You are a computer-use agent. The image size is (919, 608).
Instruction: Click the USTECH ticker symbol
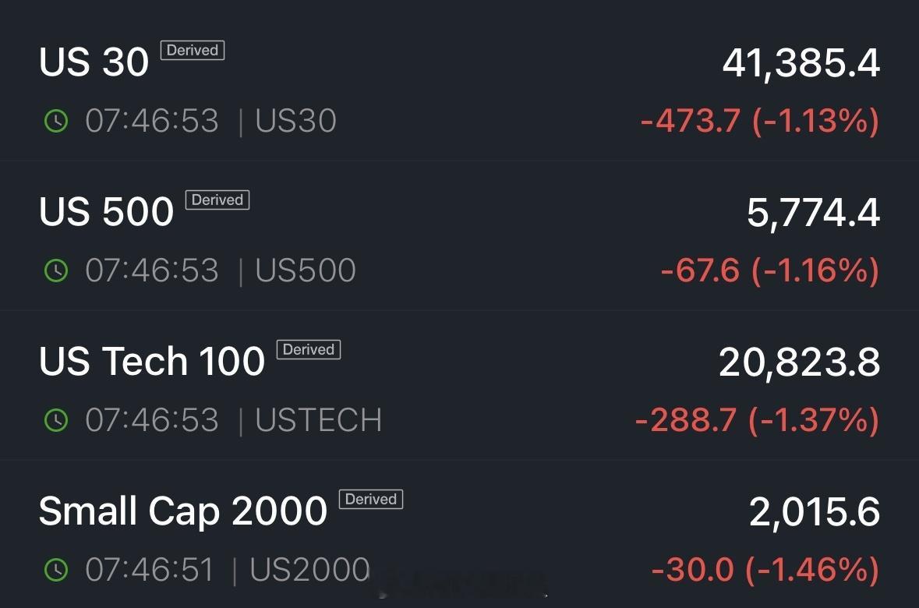318,420
